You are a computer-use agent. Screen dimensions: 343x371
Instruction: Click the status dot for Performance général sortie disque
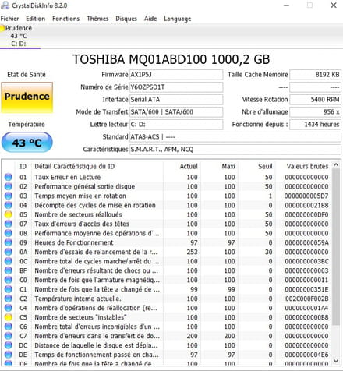coord(9,186)
